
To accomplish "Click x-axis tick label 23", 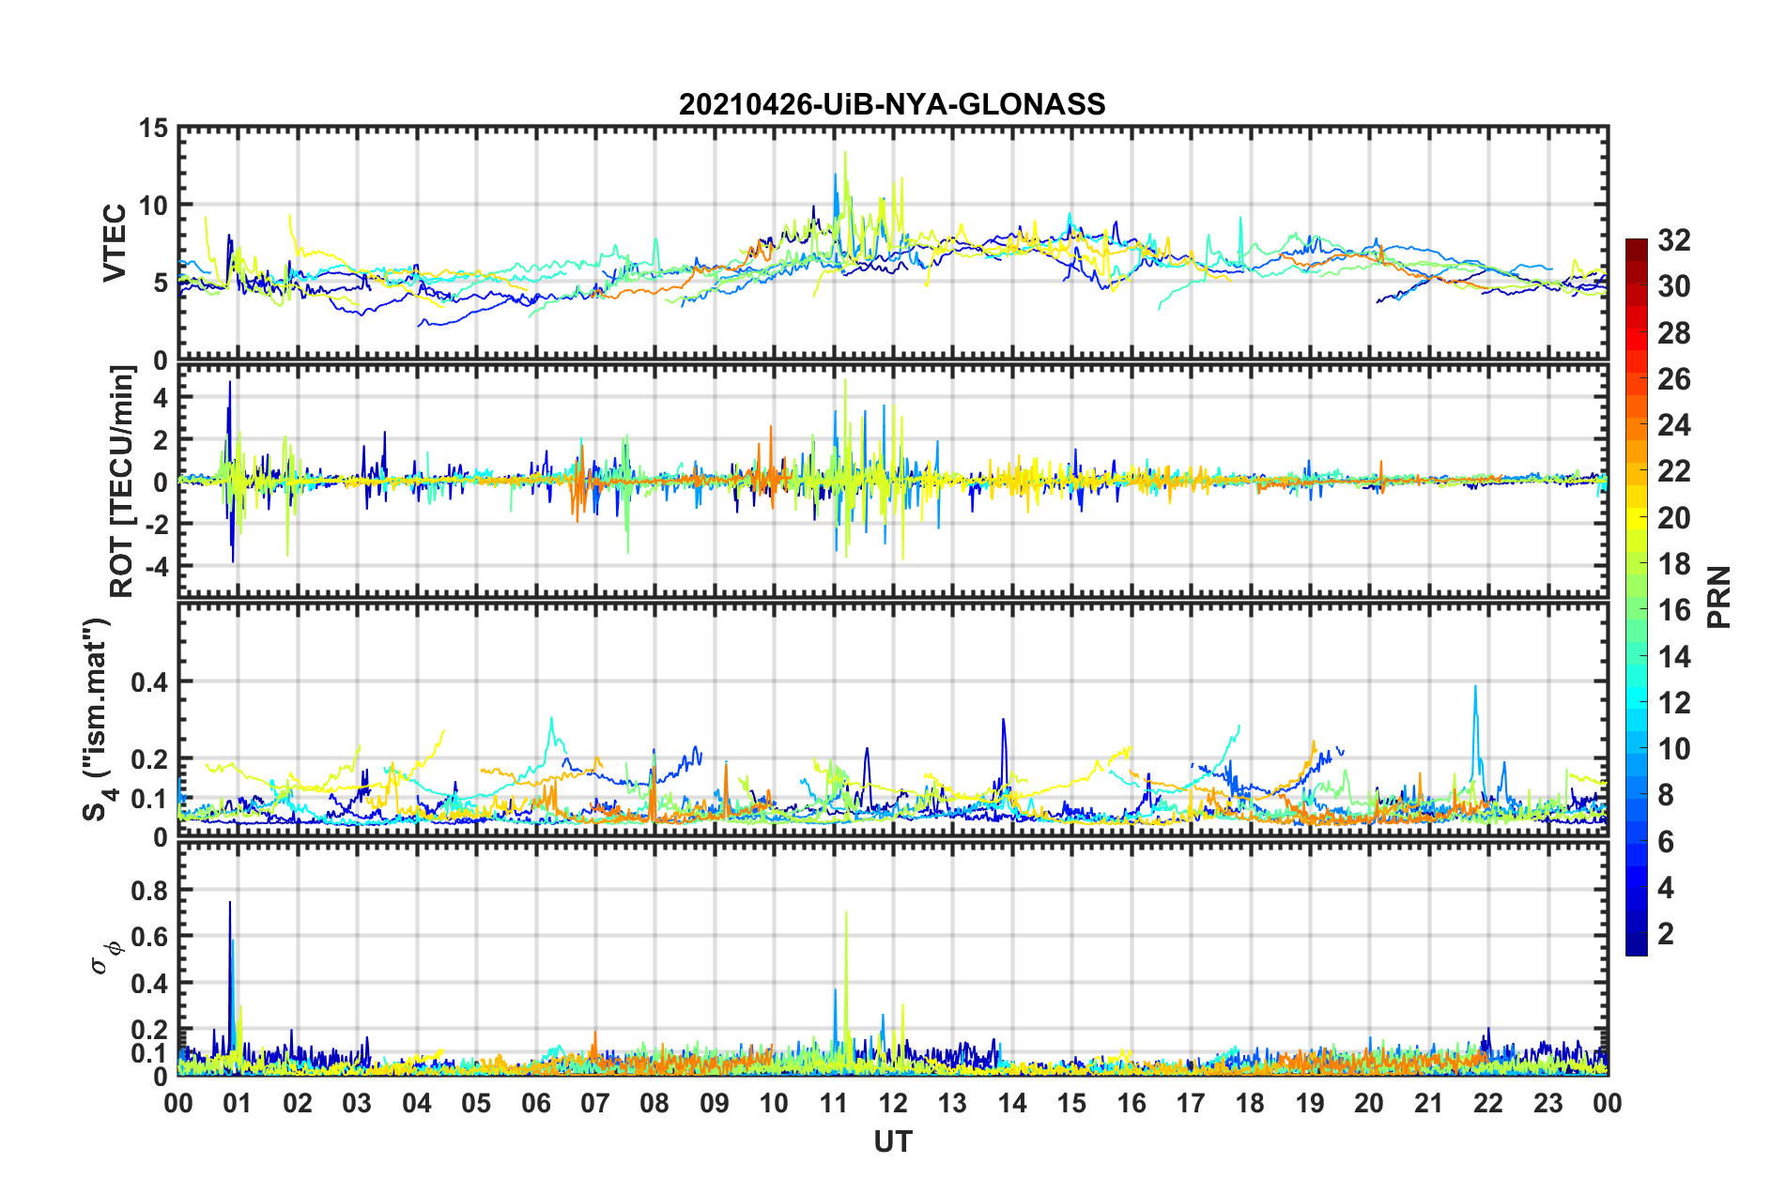I will point(1548,1103).
